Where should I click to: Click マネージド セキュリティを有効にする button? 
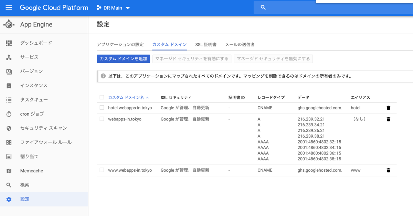(192, 59)
